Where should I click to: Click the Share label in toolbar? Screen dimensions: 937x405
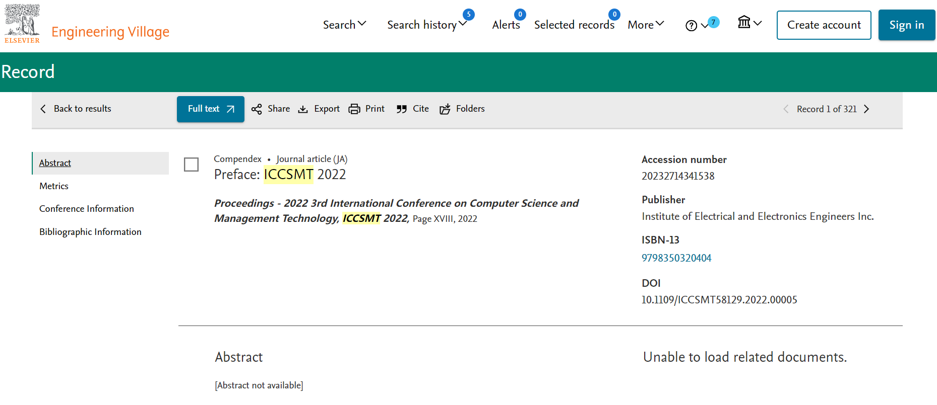point(279,109)
